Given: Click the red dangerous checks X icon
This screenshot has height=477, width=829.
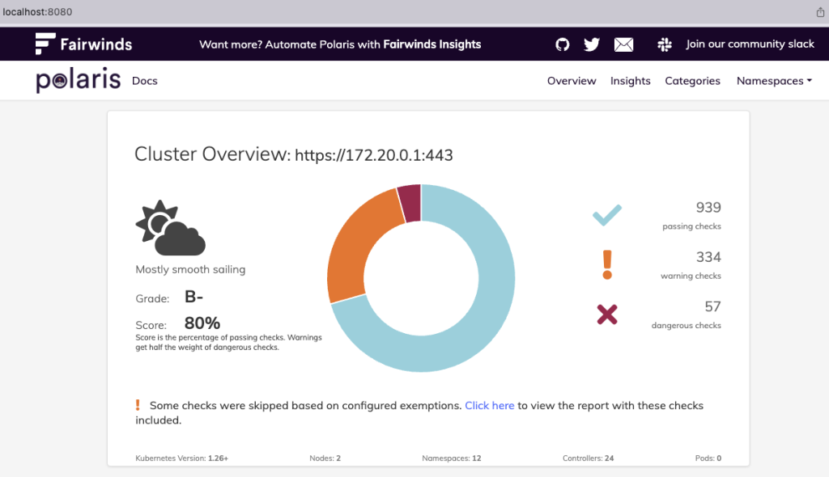Looking at the screenshot, I should tap(607, 314).
